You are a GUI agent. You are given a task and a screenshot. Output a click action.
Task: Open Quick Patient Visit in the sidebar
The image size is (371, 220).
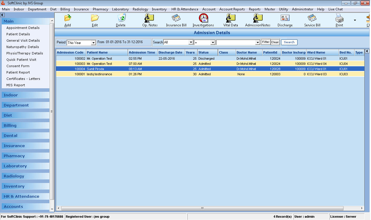pyautogui.click(x=21, y=60)
